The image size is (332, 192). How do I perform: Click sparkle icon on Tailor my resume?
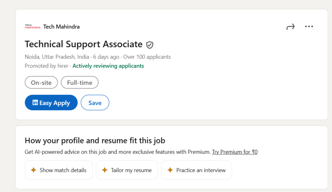(104, 170)
